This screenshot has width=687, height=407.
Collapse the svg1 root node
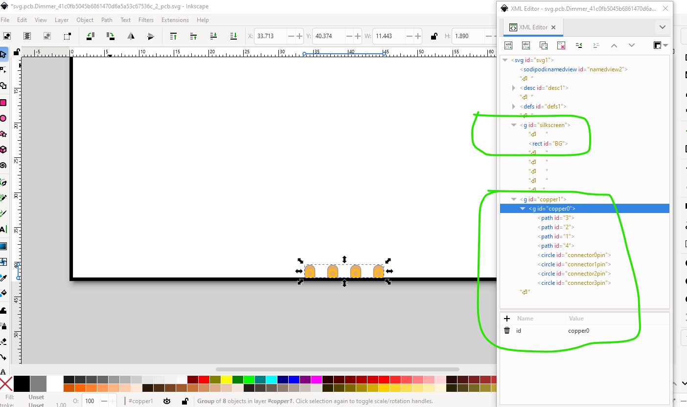coord(505,60)
